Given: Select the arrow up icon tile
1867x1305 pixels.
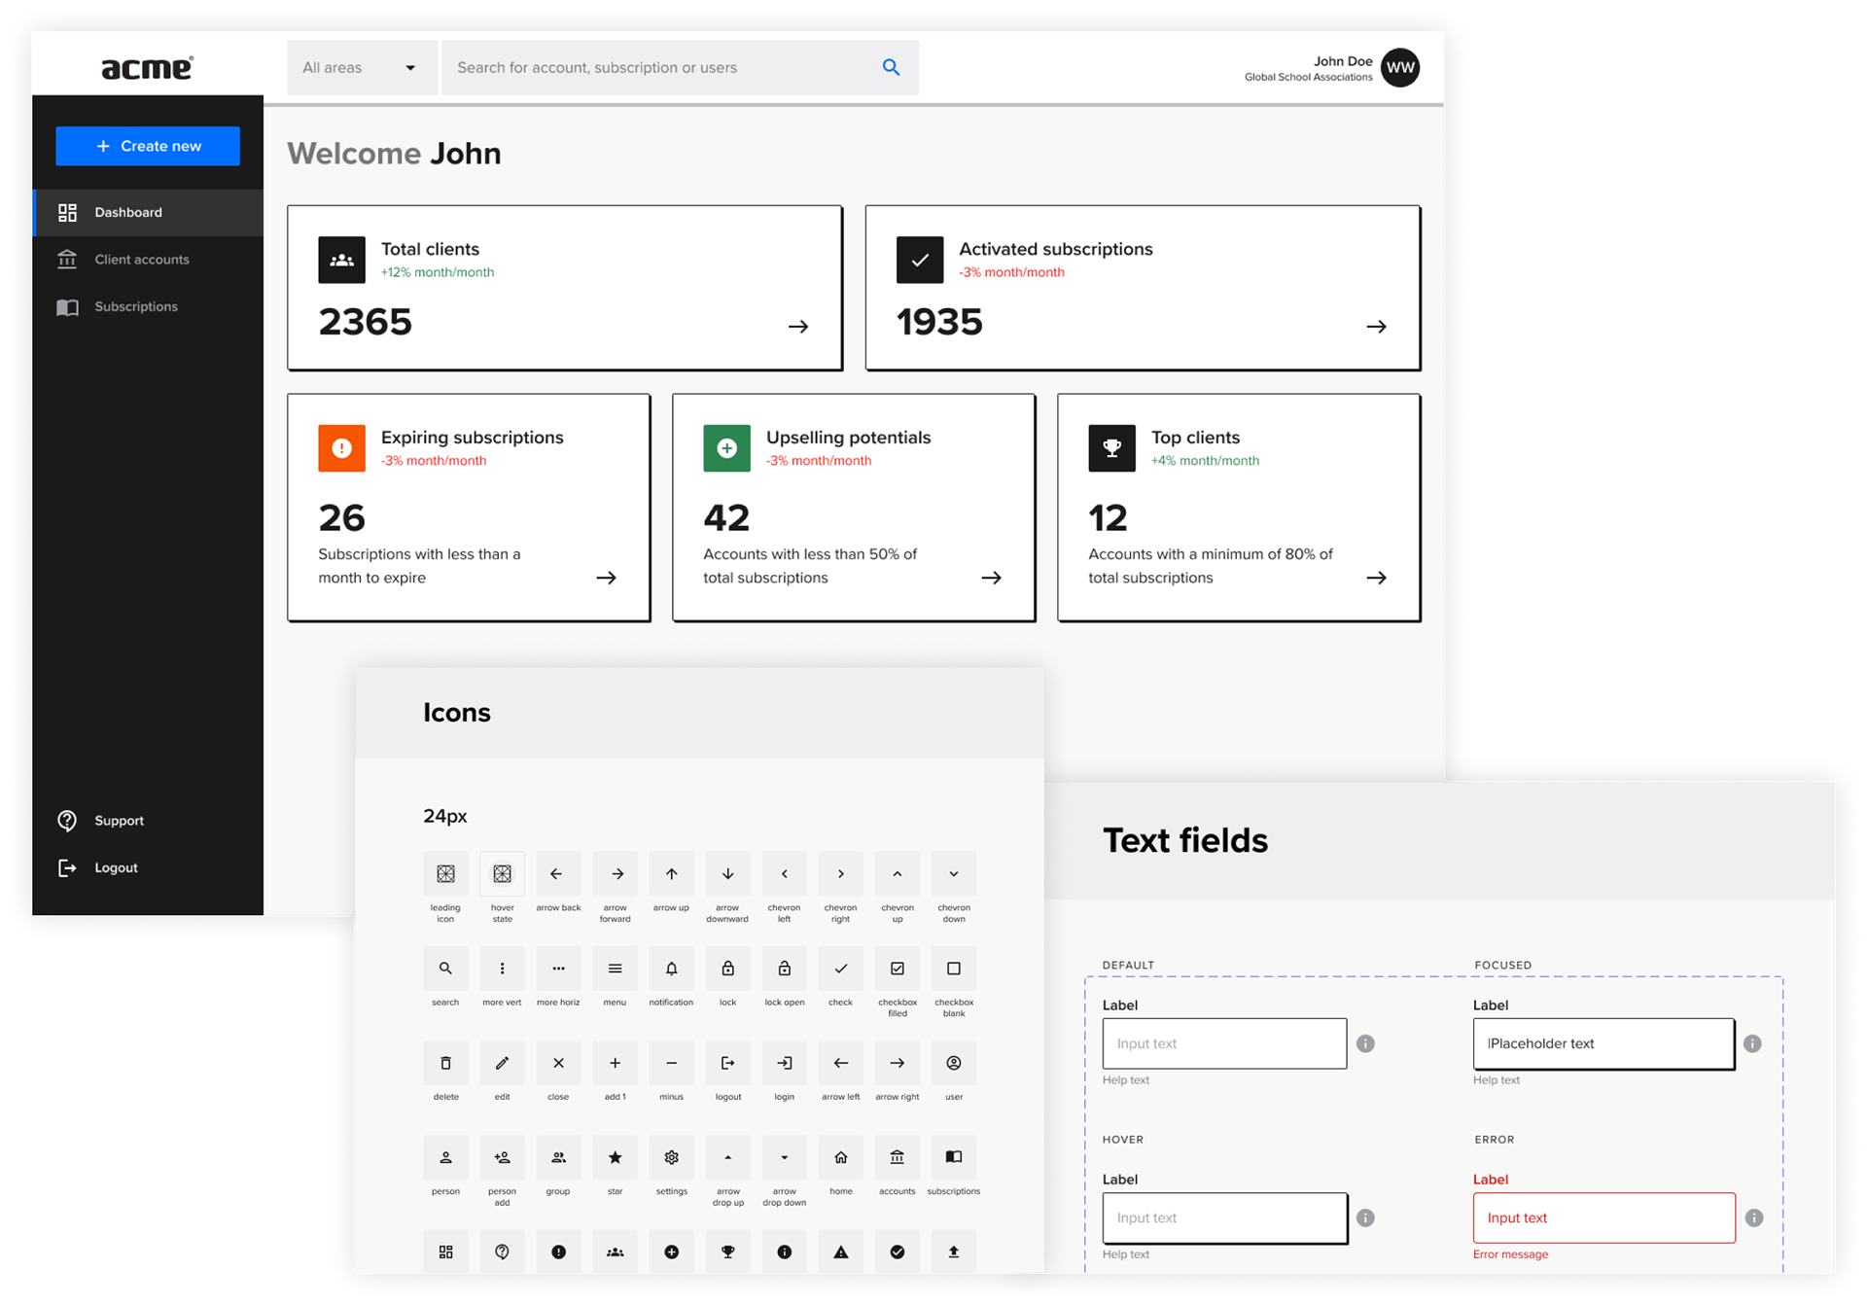Looking at the screenshot, I should [671, 874].
